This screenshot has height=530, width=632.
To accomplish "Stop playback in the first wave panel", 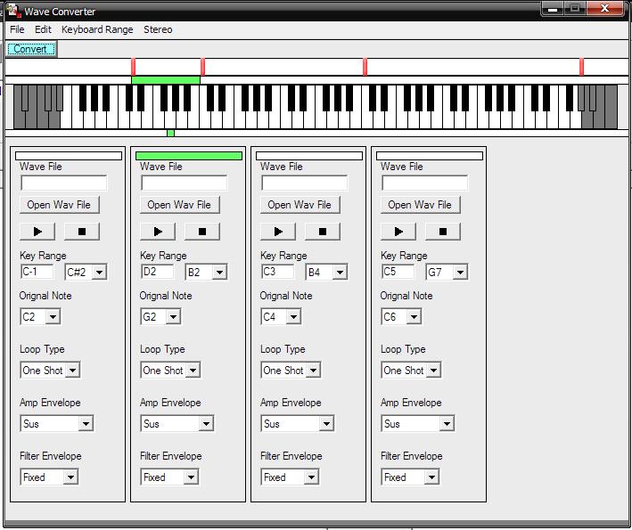I will pyautogui.click(x=82, y=232).
